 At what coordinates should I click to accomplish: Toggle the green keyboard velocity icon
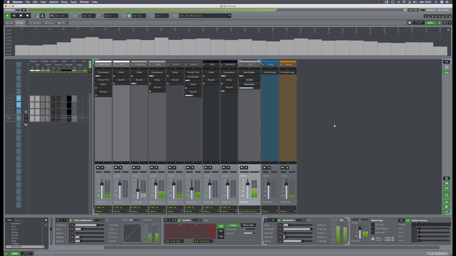(x=129, y=16)
